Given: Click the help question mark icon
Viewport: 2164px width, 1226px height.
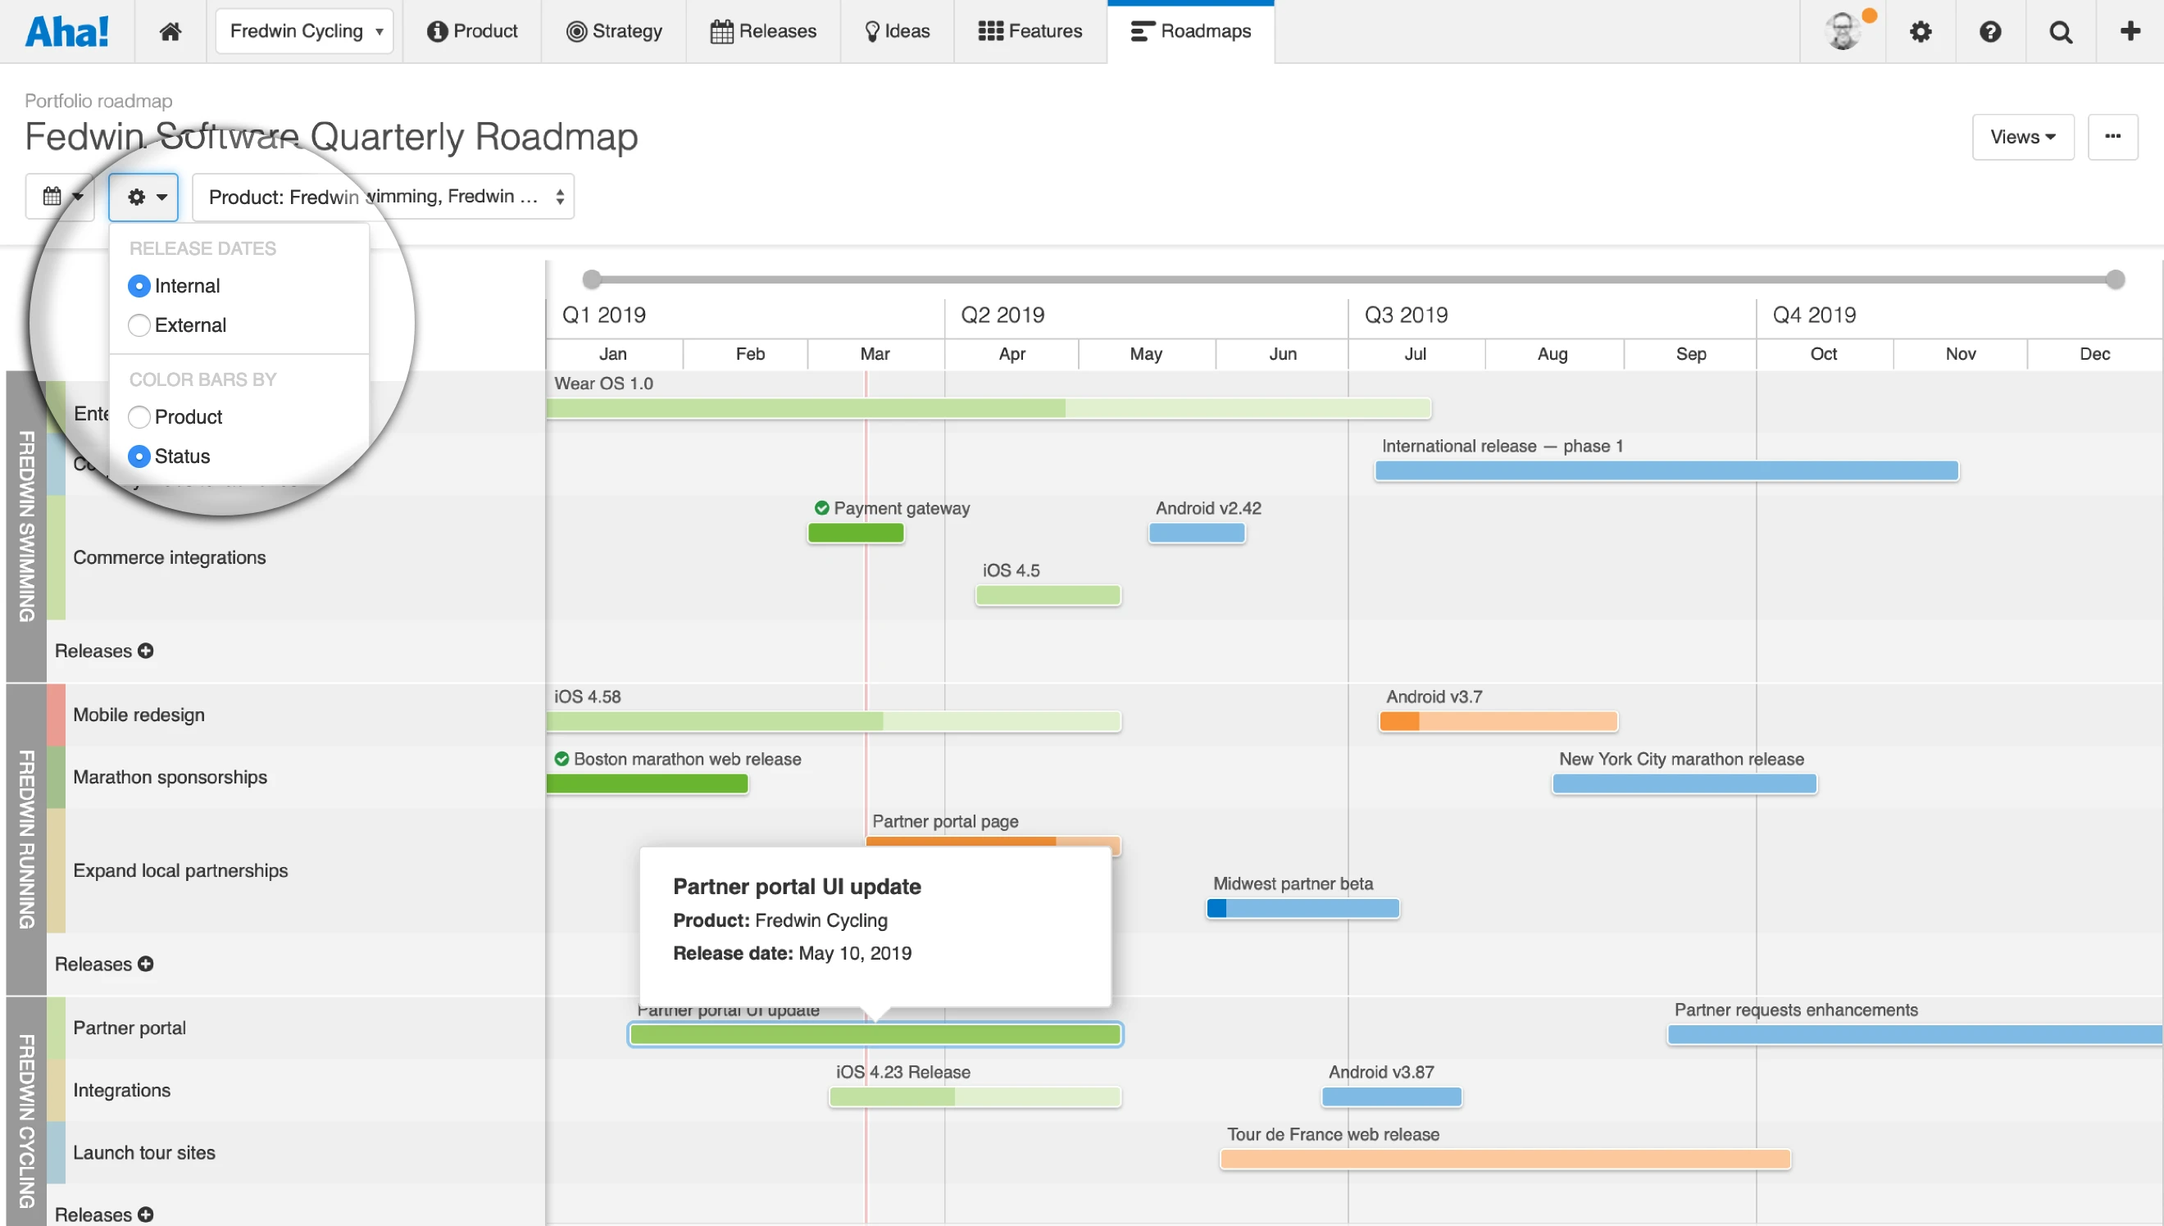Looking at the screenshot, I should pos(1989,31).
